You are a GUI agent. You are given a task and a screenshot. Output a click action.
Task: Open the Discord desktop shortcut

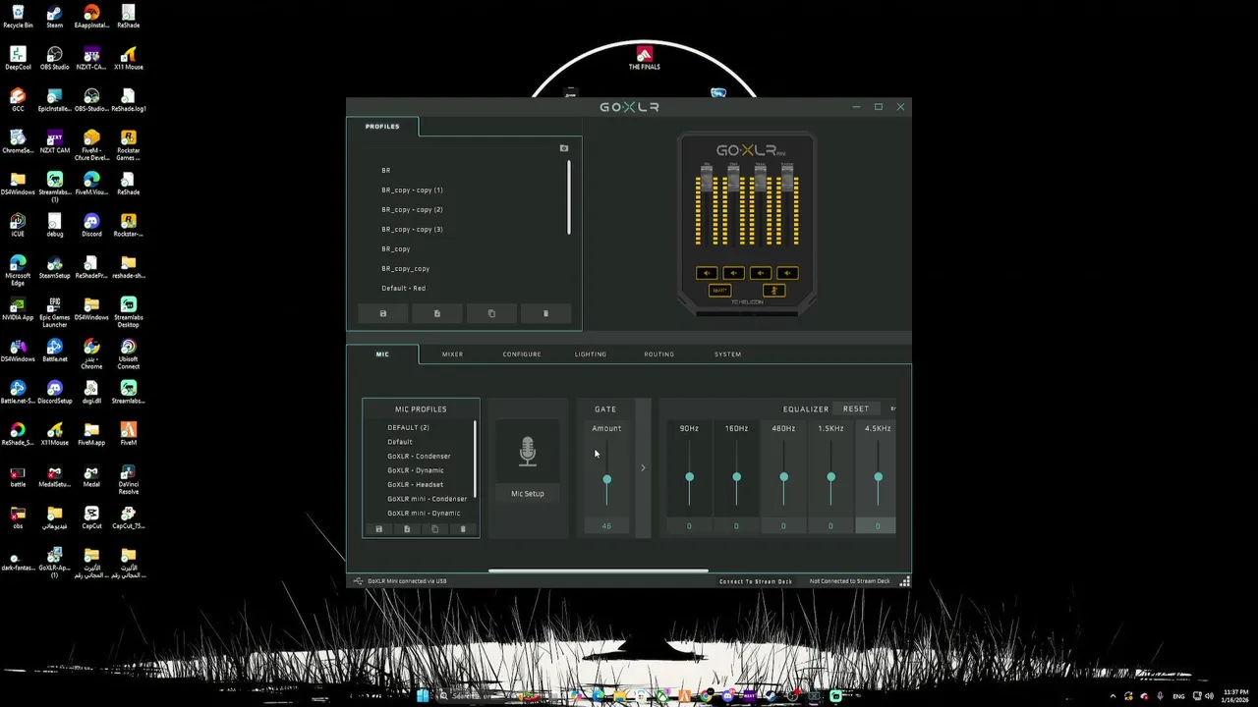91,225
